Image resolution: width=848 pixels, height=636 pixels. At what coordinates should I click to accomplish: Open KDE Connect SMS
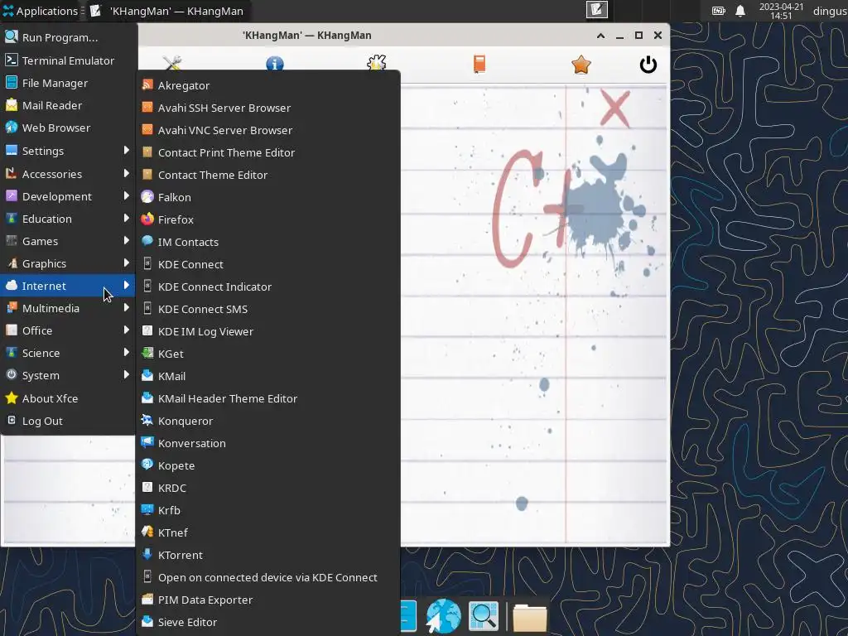point(268,309)
